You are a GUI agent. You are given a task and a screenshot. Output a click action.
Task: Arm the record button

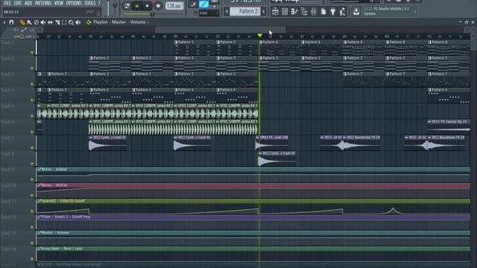tap(158, 6)
